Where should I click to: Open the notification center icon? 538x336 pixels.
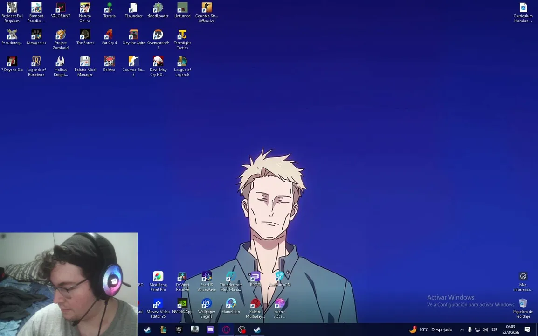tap(527, 329)
